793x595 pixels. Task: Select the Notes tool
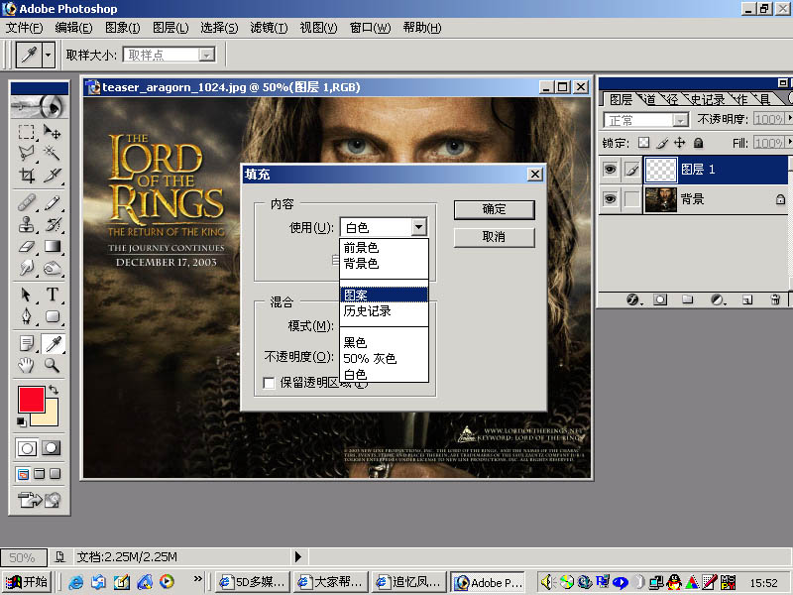click(27, 343)
